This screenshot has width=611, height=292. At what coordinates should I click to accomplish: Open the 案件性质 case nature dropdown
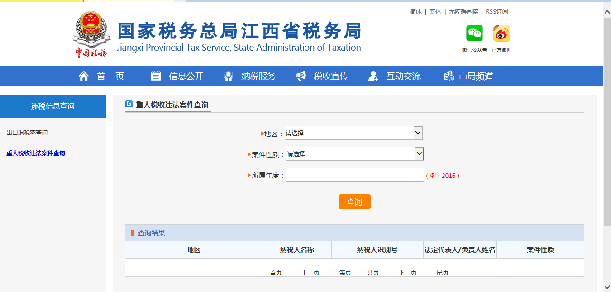point(355,153)
